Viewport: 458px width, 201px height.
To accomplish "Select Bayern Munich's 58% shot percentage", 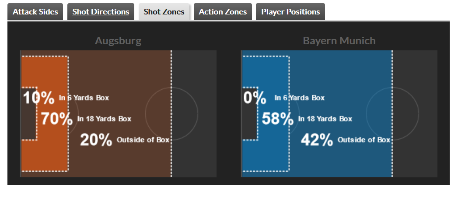I will [x=278, y=119].
